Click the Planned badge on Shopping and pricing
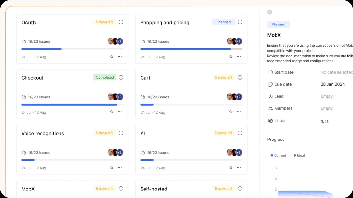Image resolution: width=353 pixels, height=198 pixels. (224, 22)
